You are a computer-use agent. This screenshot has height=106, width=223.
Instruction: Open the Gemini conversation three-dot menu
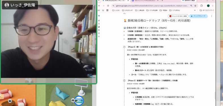(x=211, y=16)
